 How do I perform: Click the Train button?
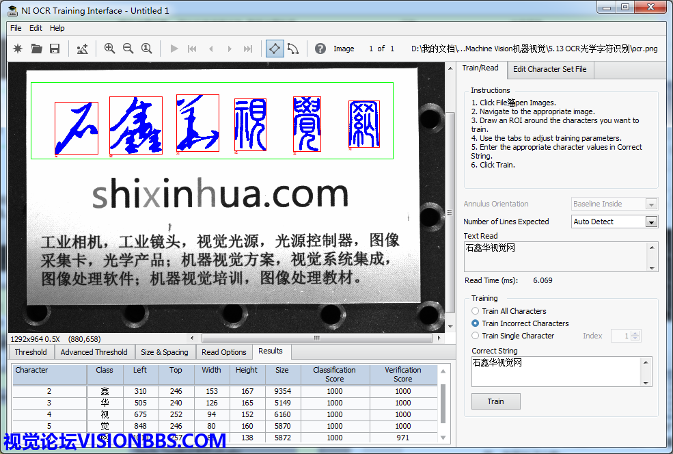[496, 401]
